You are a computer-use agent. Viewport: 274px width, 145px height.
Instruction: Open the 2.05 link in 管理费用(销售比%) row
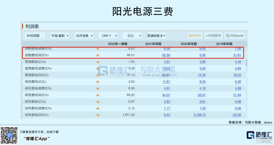coord(202,69)
